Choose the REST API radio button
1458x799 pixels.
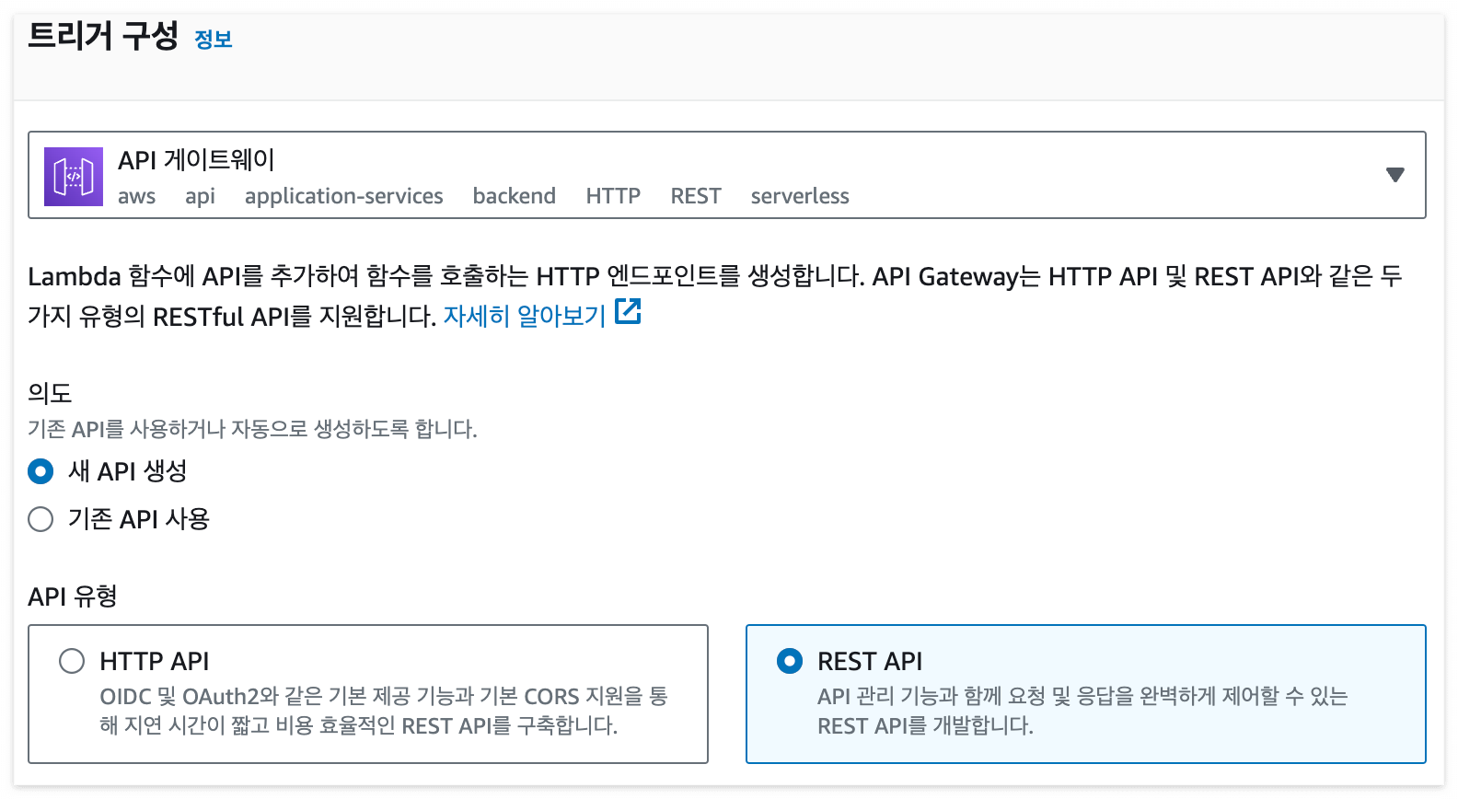point(790,661)
